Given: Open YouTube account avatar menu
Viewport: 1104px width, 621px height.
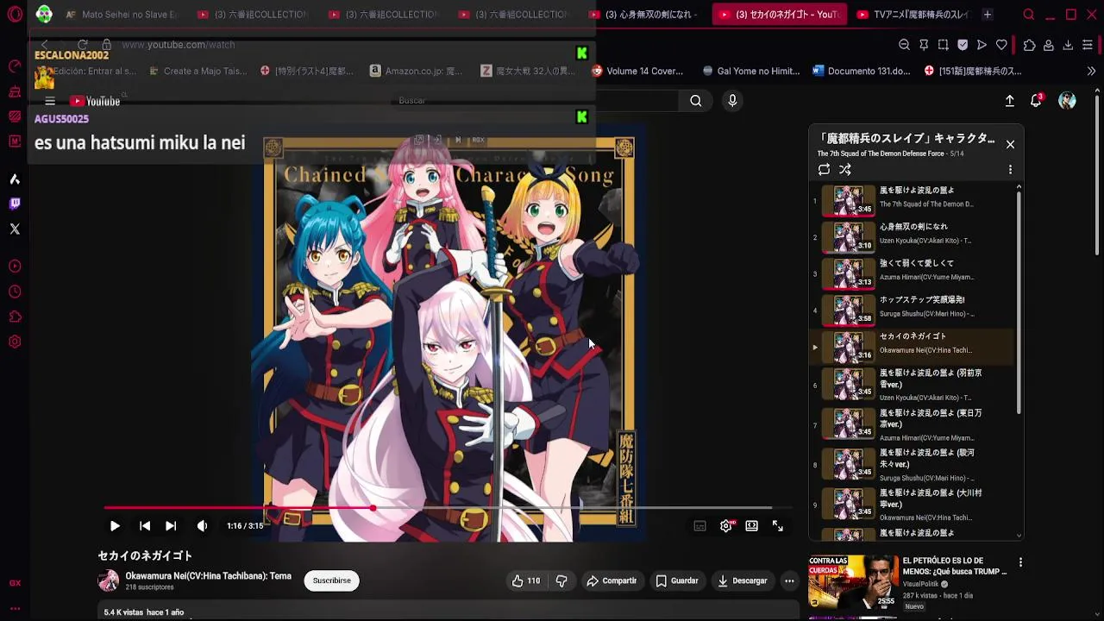Looking at the screenshot, I should coord(1067,101).
